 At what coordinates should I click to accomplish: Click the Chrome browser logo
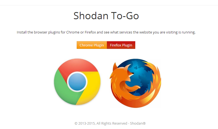tap(77, 82)
